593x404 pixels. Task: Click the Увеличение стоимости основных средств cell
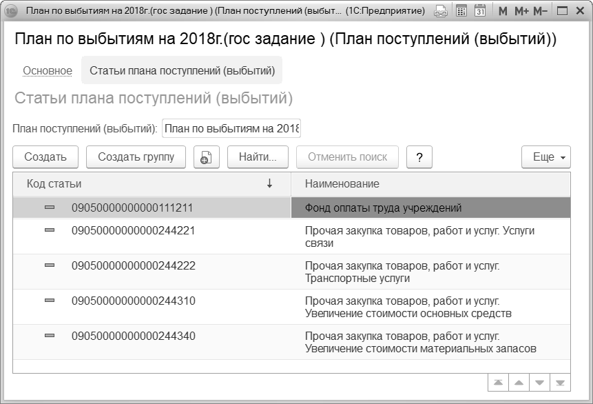tap(430, 307)
